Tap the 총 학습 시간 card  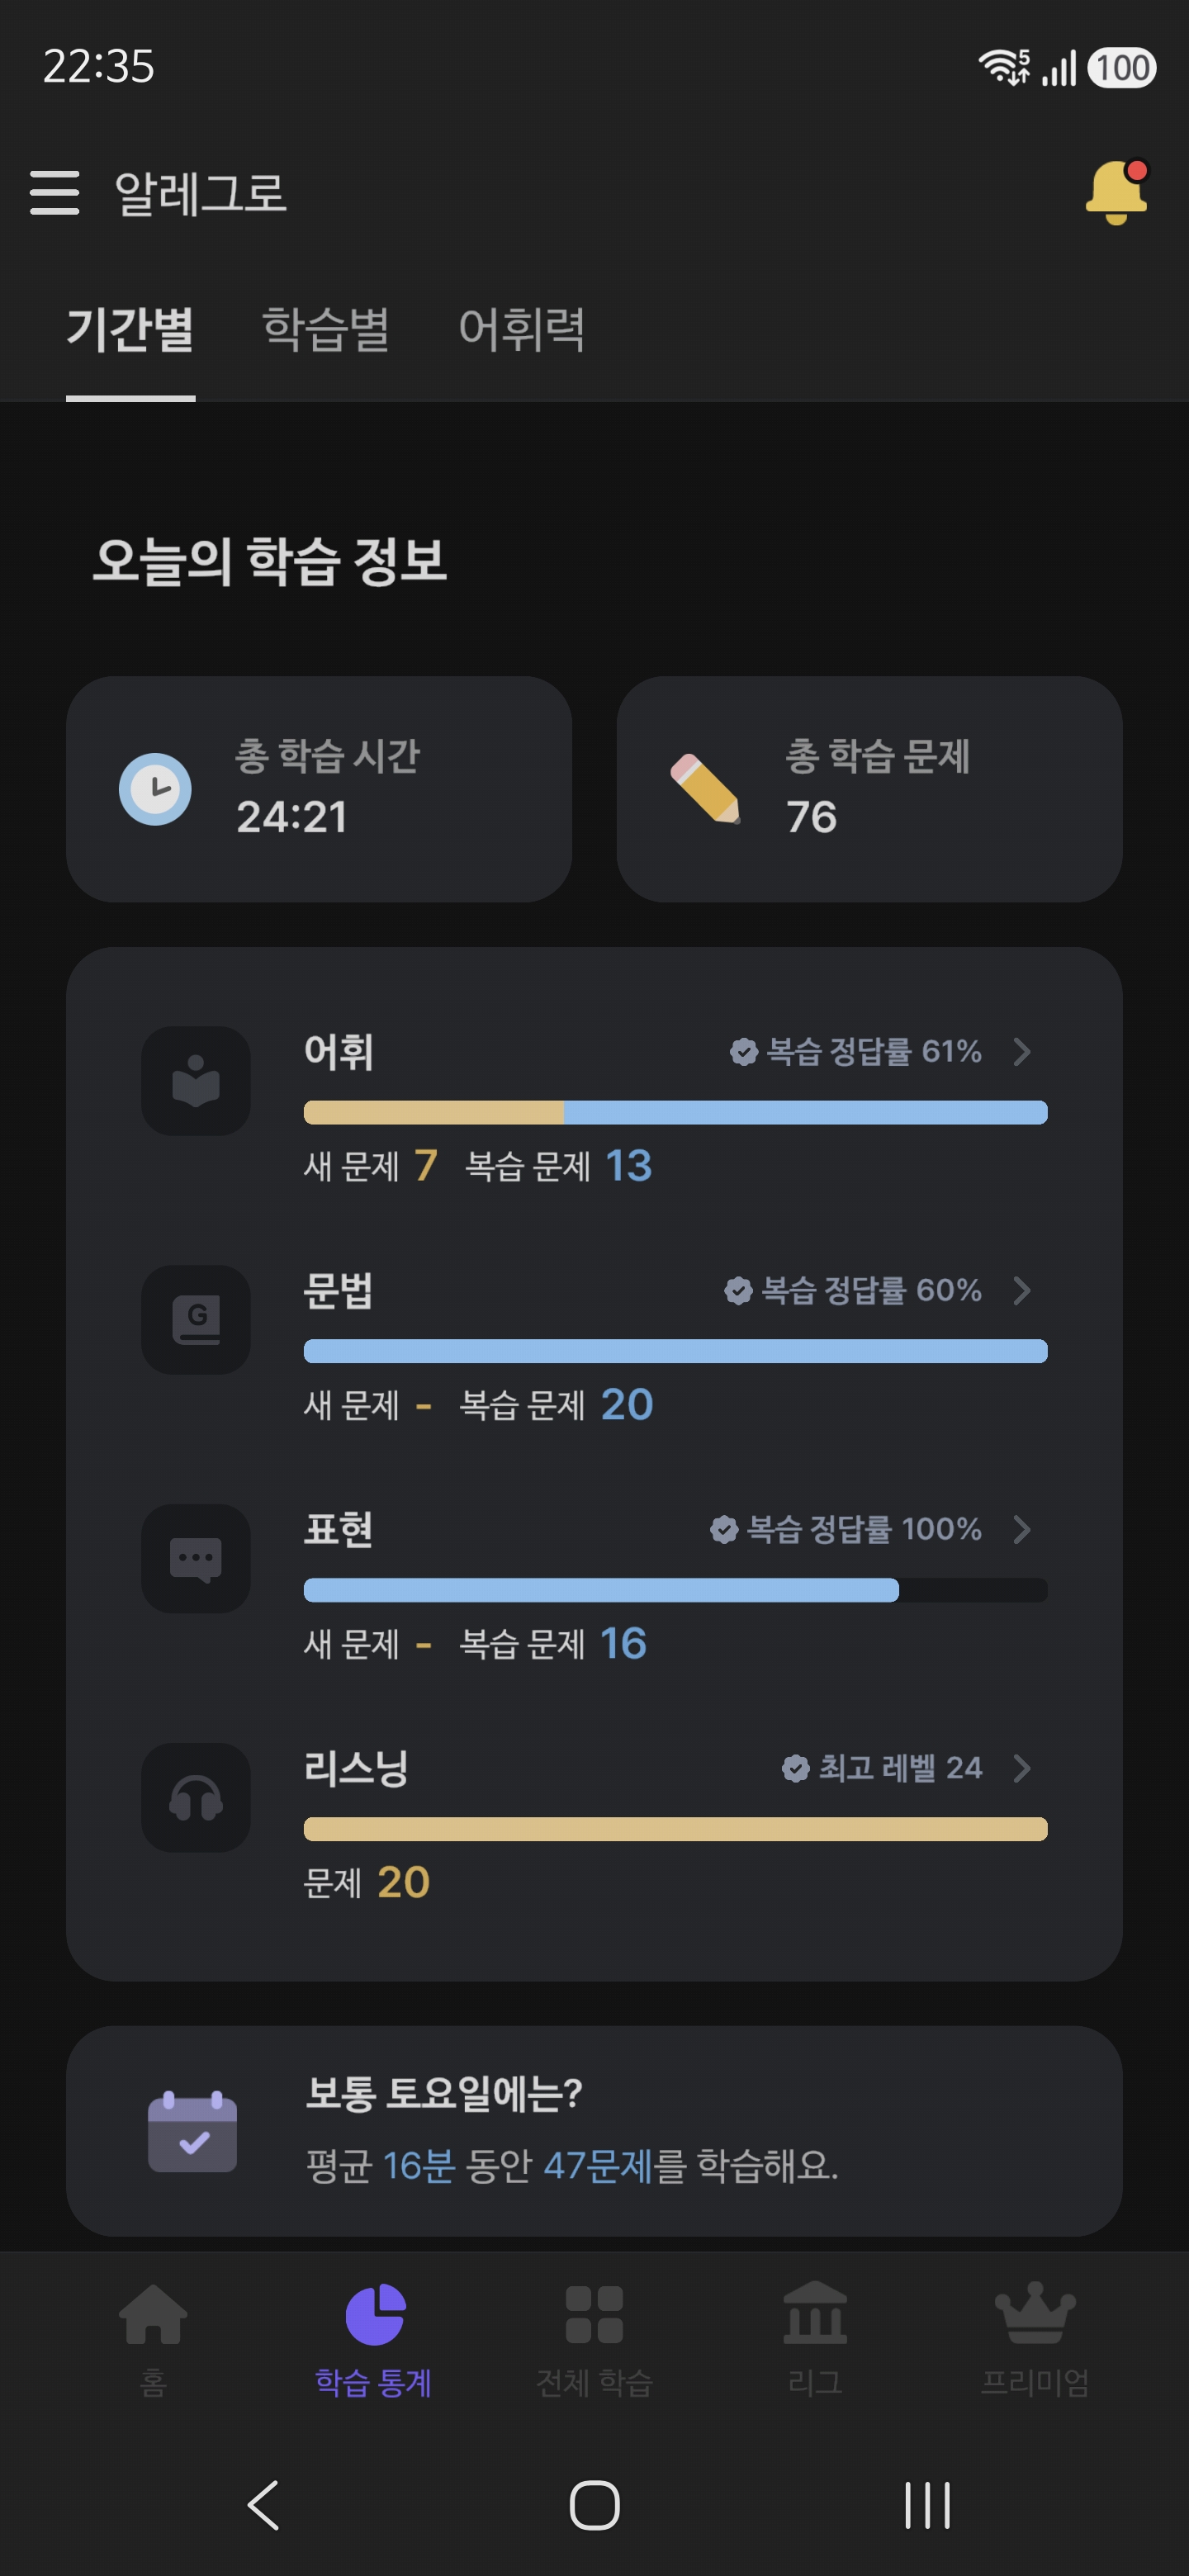[x=319, y=789]
